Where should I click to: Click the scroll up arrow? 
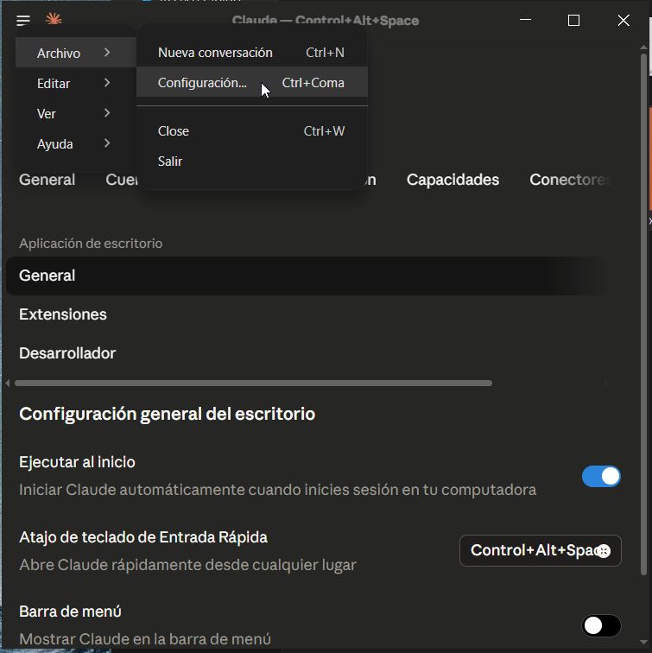click(x=643, y=48)
